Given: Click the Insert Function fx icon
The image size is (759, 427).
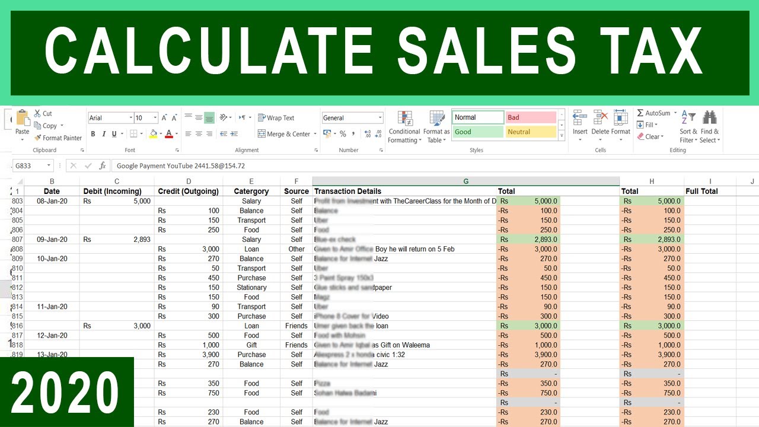Looking at the screenshot, I should 102,166.
